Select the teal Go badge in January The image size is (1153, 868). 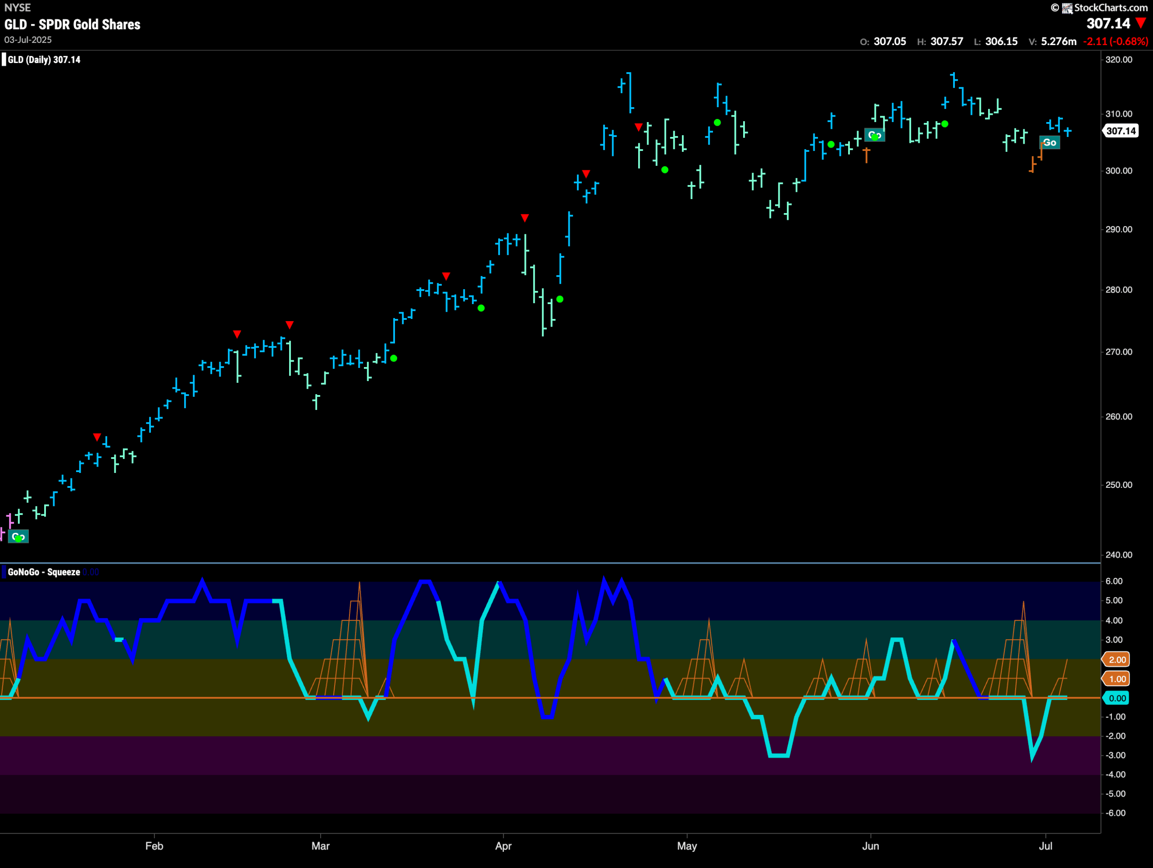(x=19, y=536)
